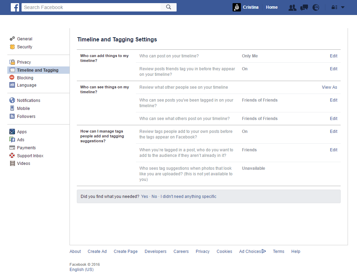This screenshot has width=357, height=279.
Task: Click the Apps sidebar icon
Action: click(12, 131)
